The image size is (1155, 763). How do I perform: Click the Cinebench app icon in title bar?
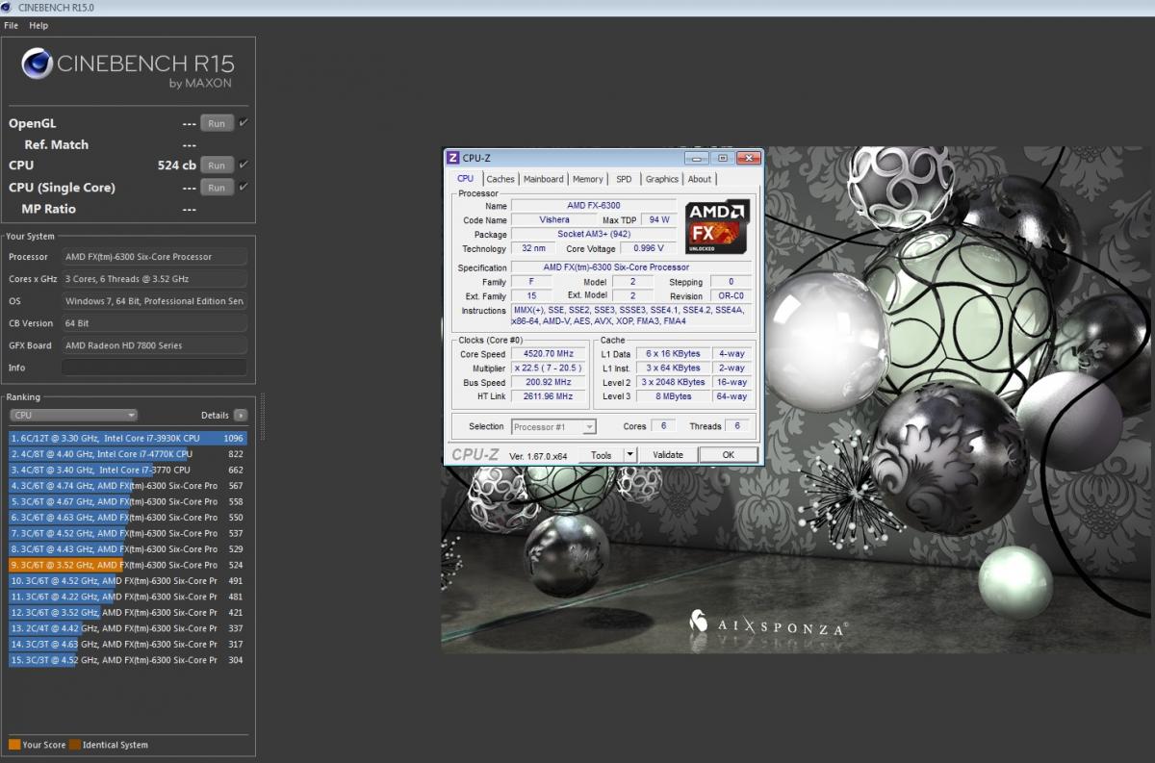9,8
